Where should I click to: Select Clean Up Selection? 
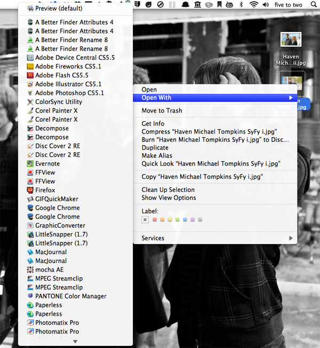[215, 190]
